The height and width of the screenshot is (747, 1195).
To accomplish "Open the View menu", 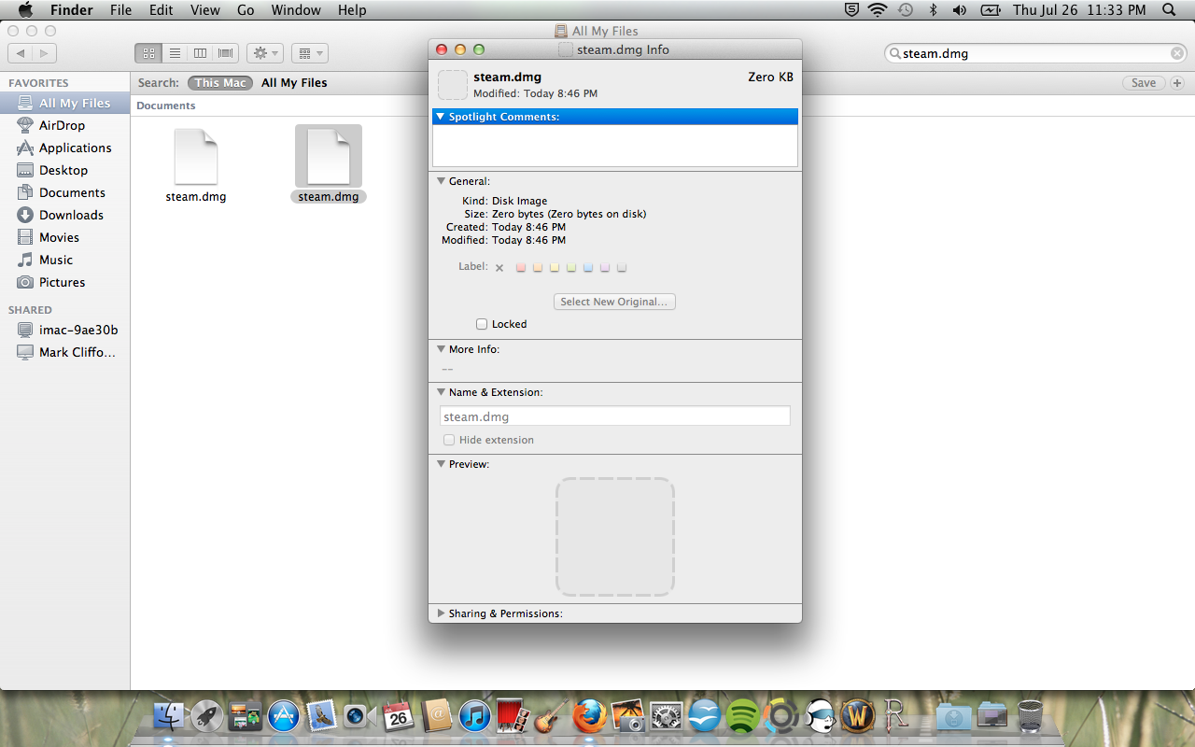I will click(204, 10).
